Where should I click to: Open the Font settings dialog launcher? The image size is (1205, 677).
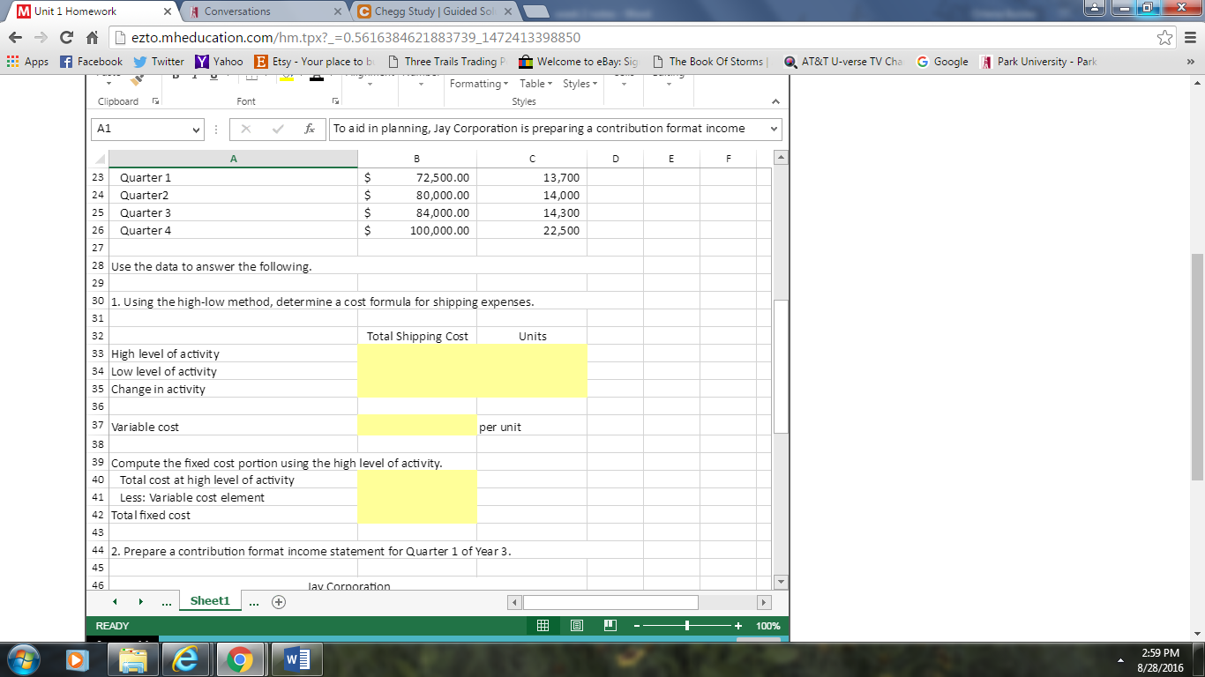tap(335, 100)
